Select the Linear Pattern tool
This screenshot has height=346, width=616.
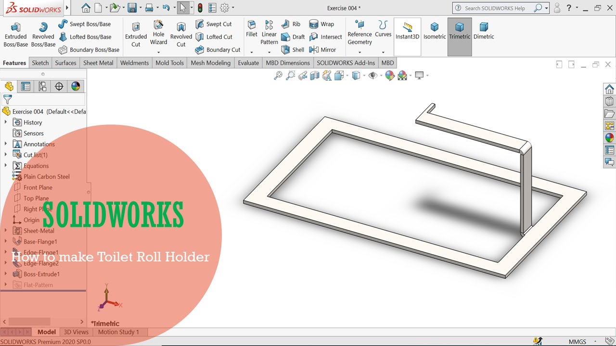click(269, 32)
